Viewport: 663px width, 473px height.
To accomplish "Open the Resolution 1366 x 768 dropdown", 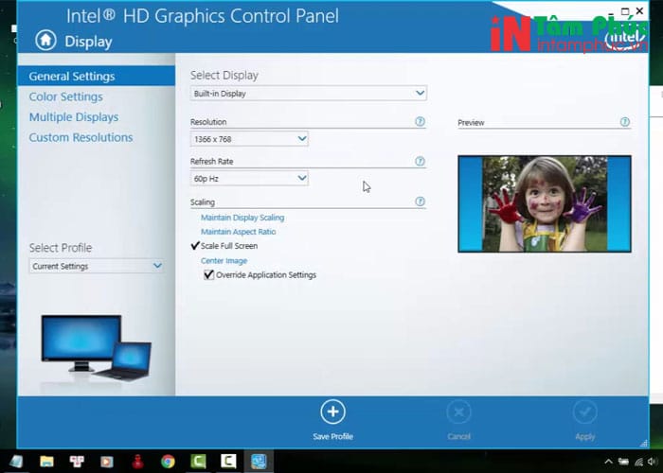I will click(249, 139).
